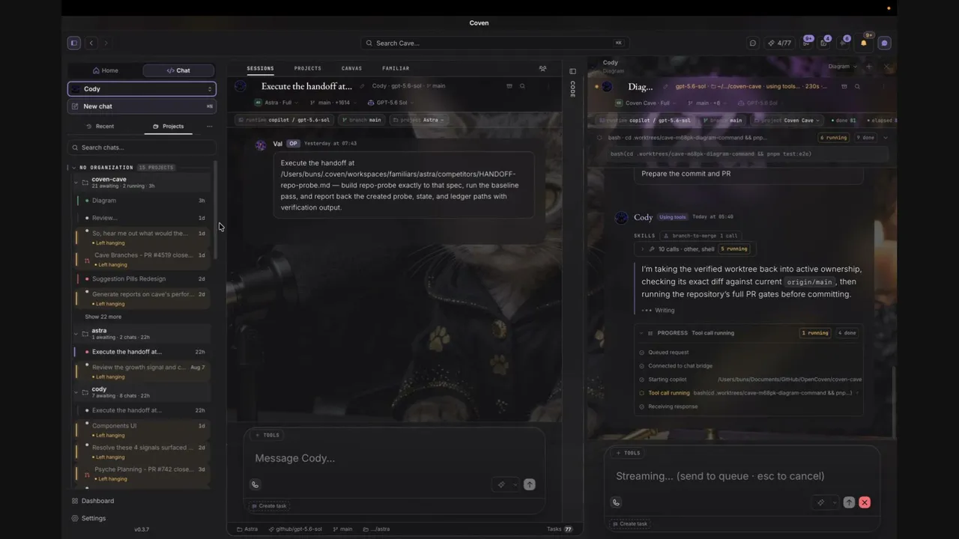Open the SESSIONS tab
959x539 pixels.
261,68
